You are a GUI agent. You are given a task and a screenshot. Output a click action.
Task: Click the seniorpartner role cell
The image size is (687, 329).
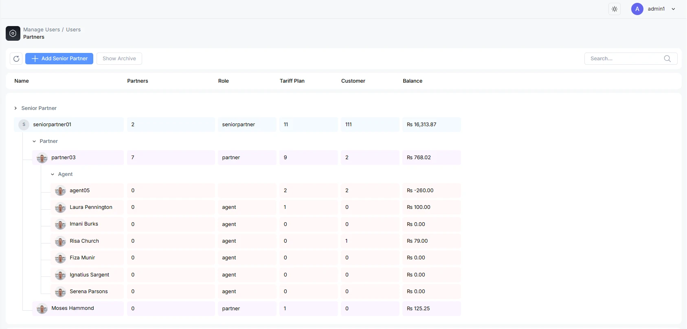247,125
